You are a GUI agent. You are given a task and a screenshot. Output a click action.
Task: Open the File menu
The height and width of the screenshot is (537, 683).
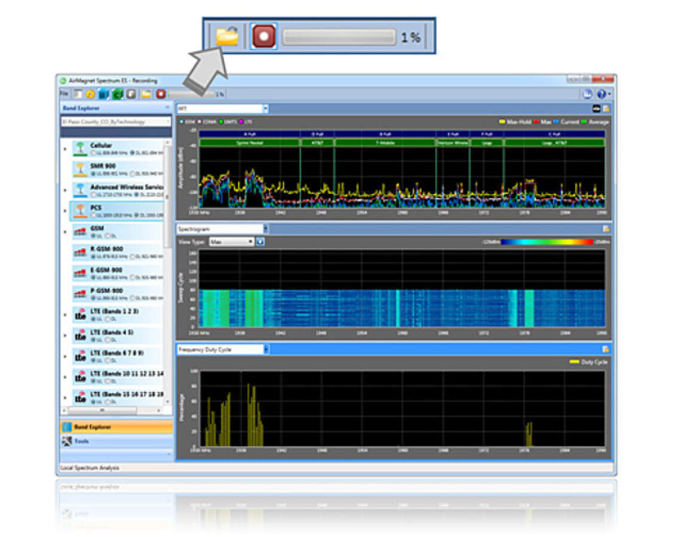[64, 94]
